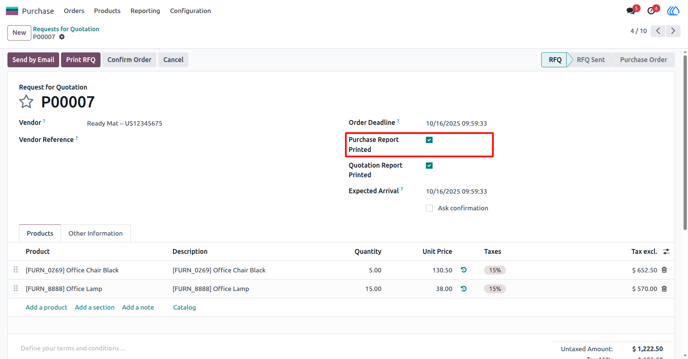
Task: Grab drag handle of Office Lamp row
Action: click(x=16, y=288)
